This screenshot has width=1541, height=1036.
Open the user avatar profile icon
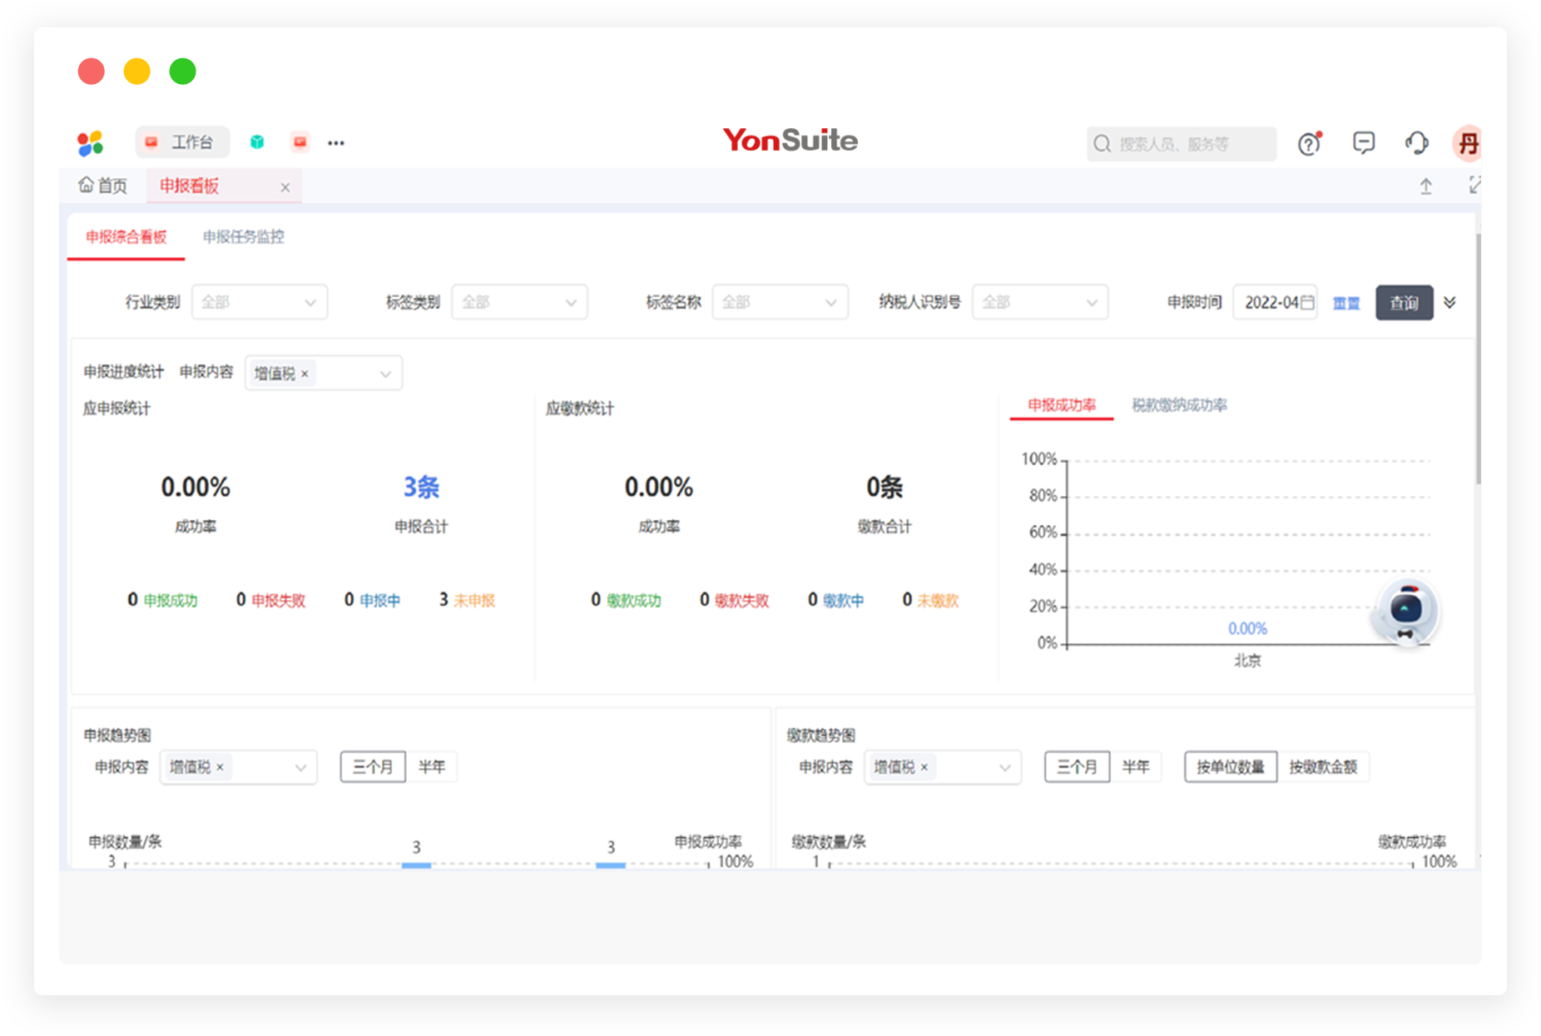coord(1468,143)
